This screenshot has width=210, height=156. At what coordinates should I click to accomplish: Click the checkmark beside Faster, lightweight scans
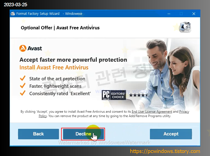(x=23, y=86)
